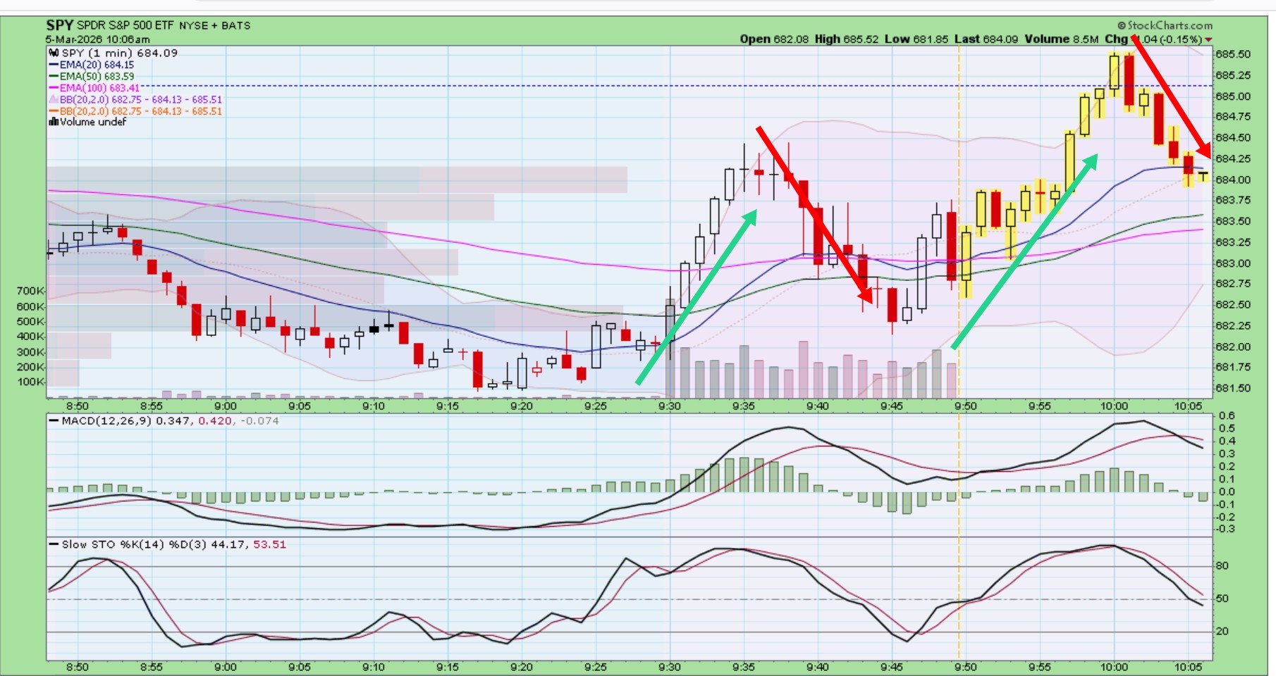Click the -0.3 MACD axis label
This screenshot has height=676, width=1276.
(x=1225, y=529)
